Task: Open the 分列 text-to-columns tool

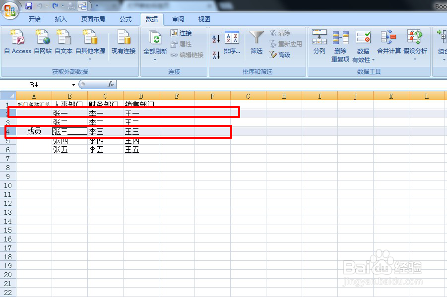Action: click(319, 42)
